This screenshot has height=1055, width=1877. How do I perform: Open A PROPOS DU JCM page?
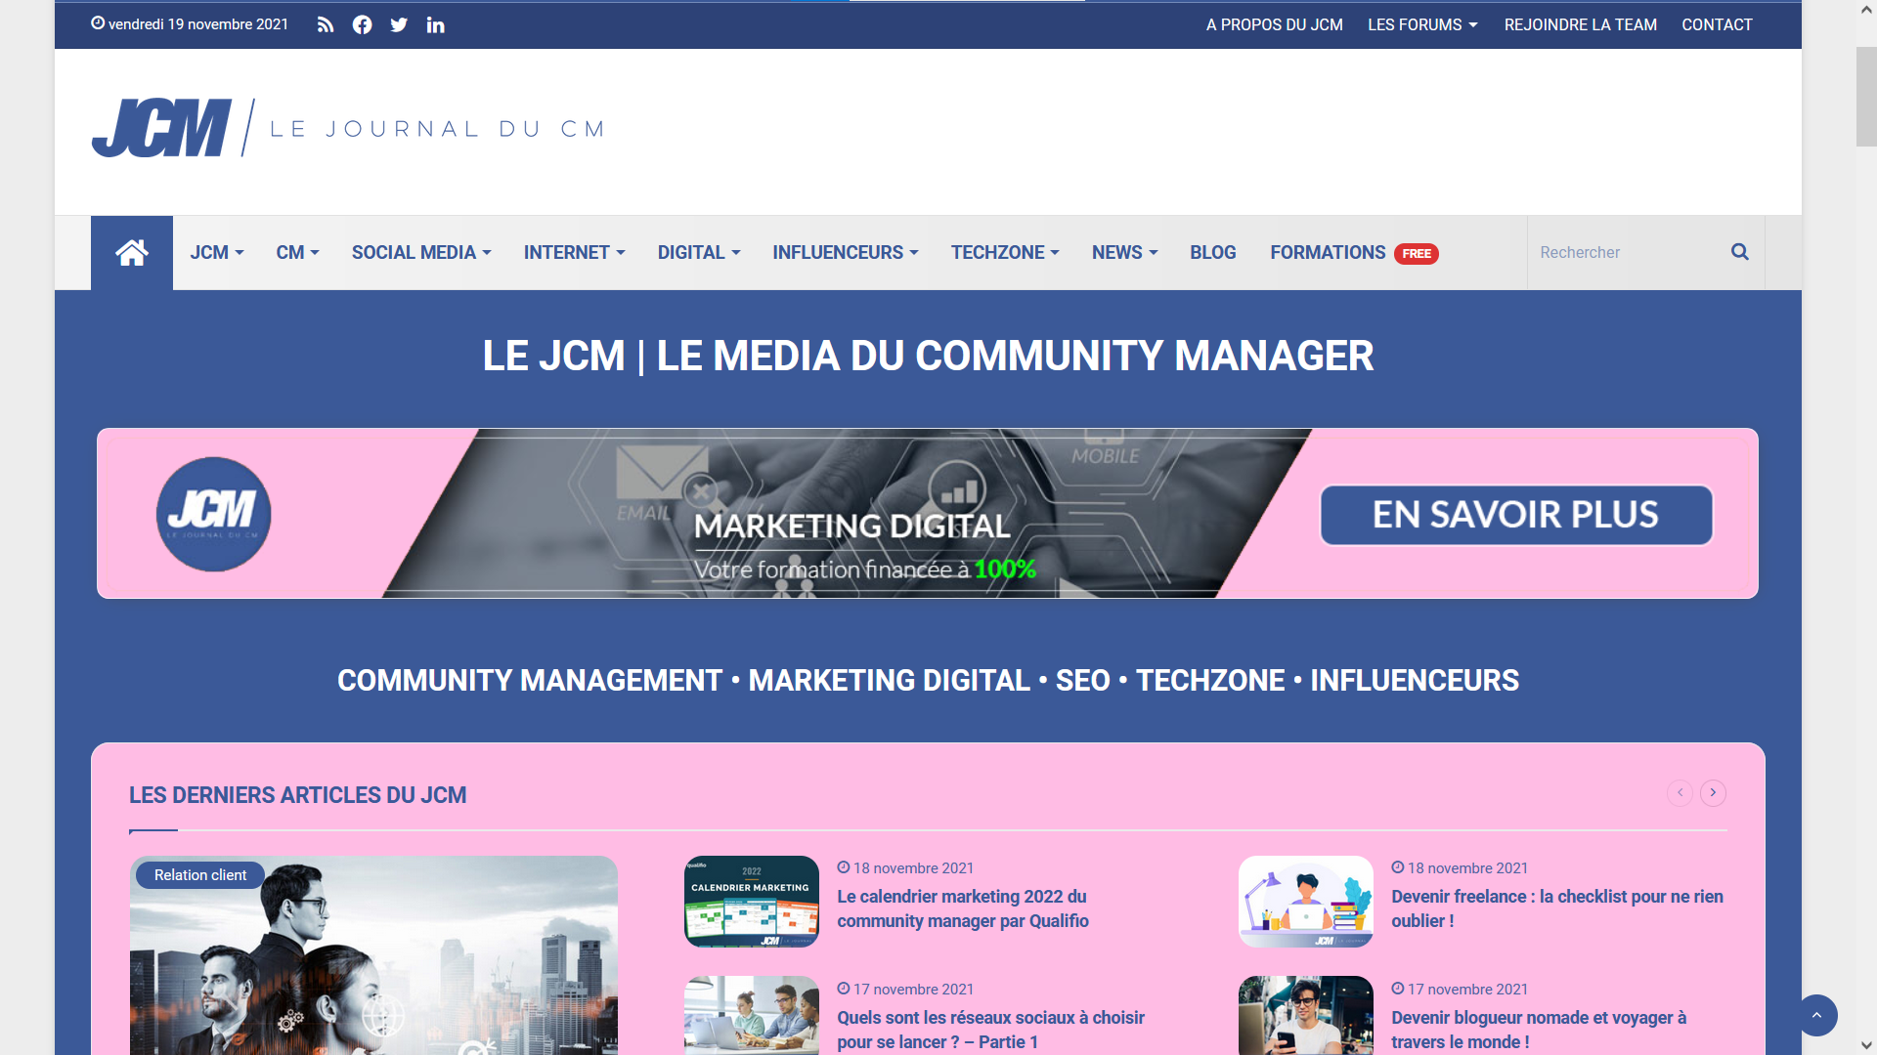[x=1274, y=24]
